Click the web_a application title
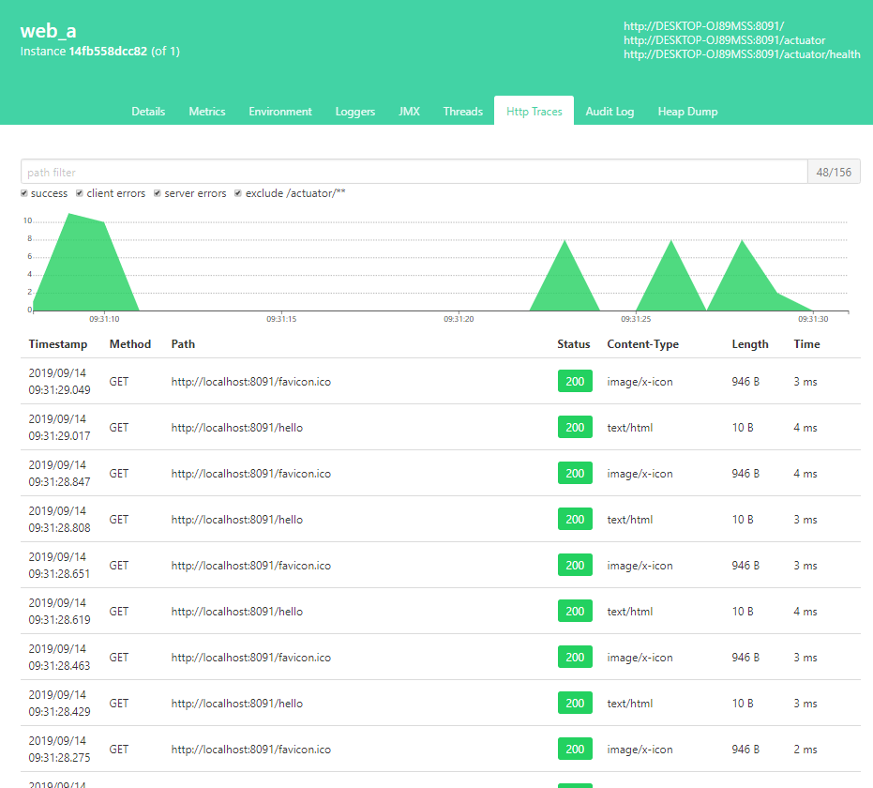Screen dimensions: 873x788 [x=48, y=31]
